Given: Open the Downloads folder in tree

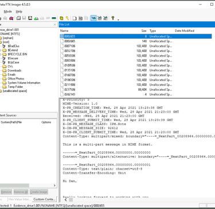Looking at the screenshot, I should [14, 70].
